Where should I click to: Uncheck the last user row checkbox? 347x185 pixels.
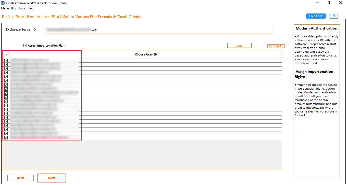coord(6,138)
